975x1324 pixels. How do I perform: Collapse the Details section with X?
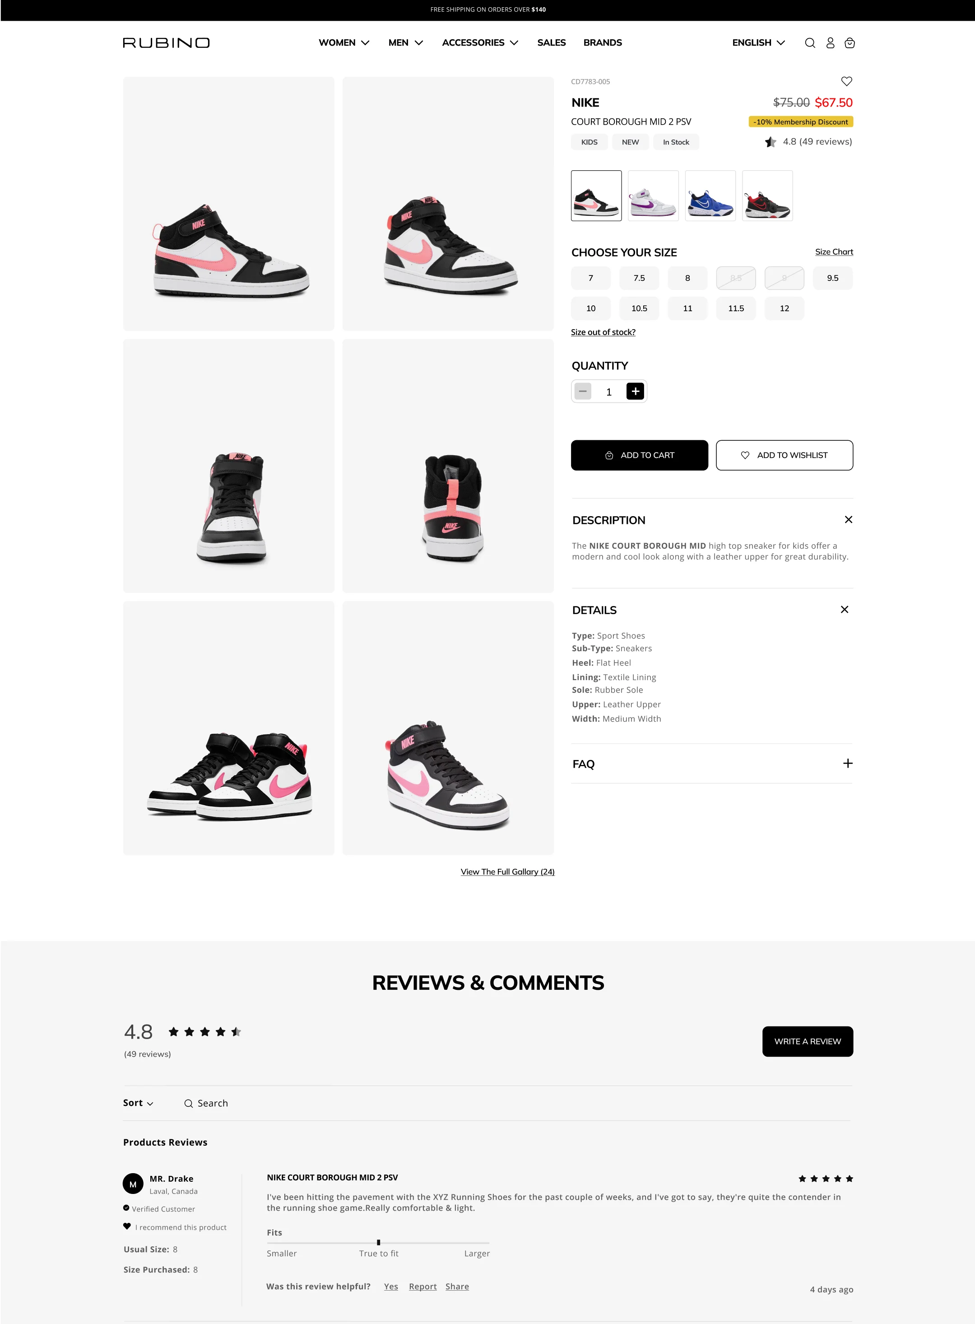point(844,610)
